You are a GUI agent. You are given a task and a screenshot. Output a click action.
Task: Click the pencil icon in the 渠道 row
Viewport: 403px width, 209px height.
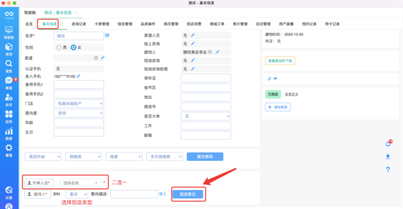click(103, 57)
